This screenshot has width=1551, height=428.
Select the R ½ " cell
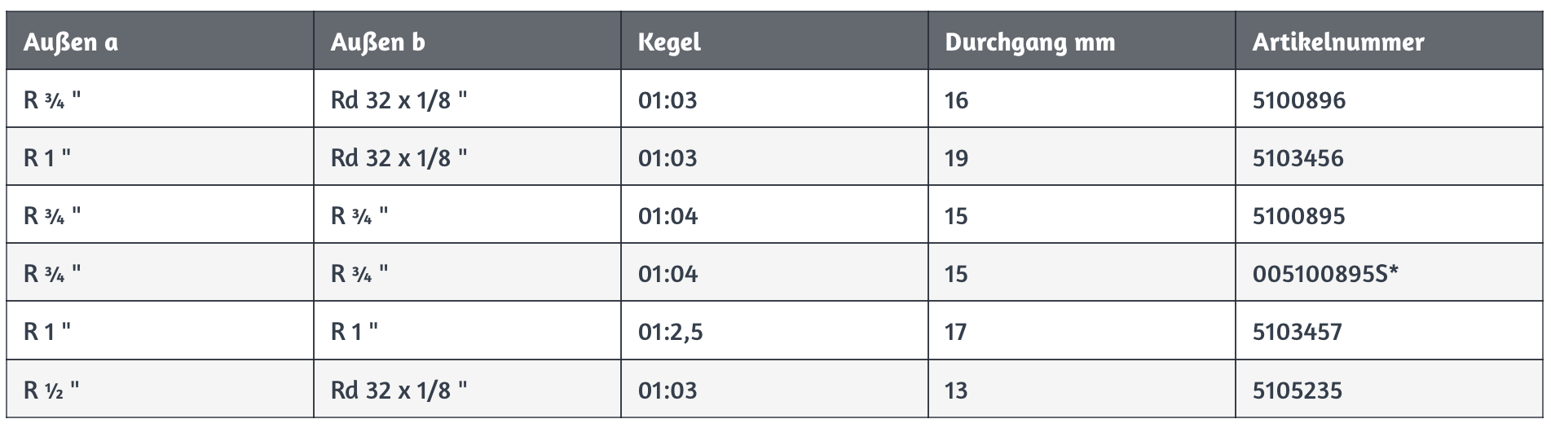[51, 390]
